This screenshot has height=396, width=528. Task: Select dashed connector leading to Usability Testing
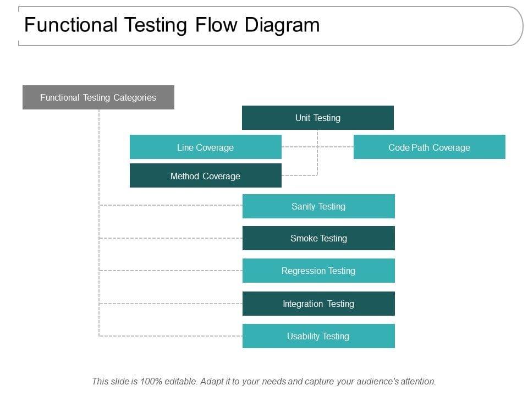click(x=170, y=335)
